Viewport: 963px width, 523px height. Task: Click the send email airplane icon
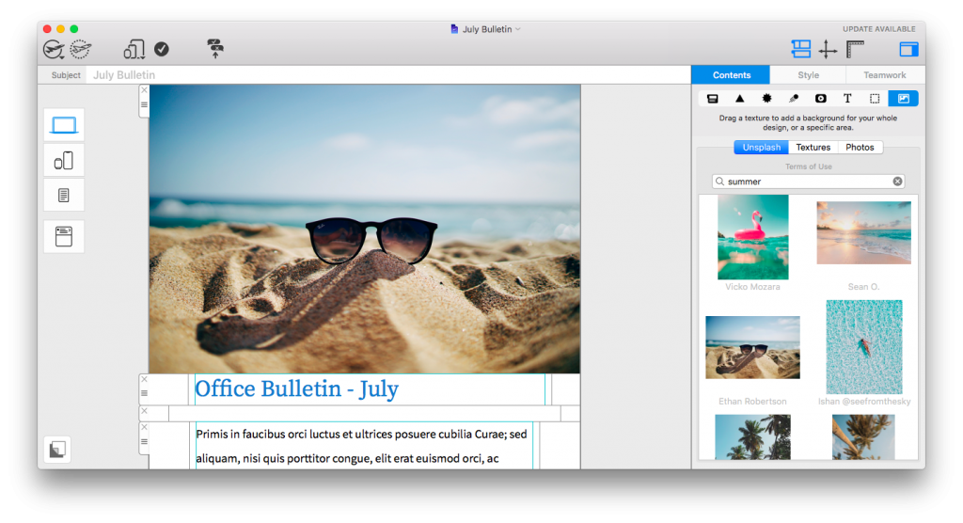point(54,49)
